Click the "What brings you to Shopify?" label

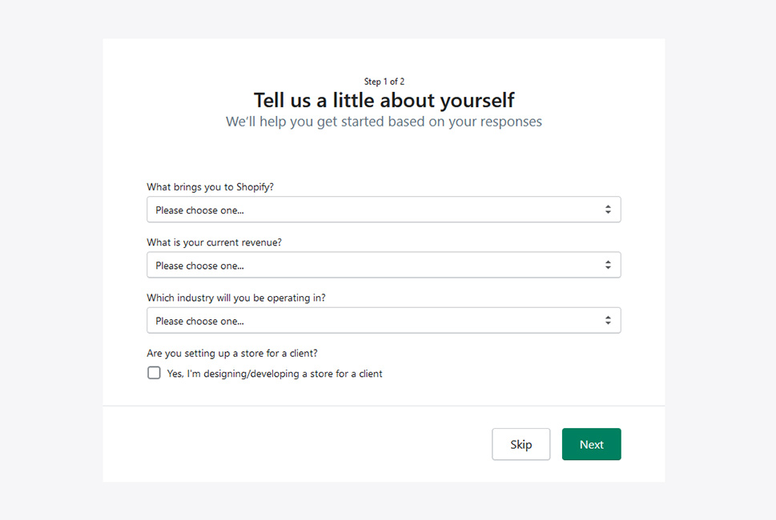pyautogui.click(x=210, y=187)
